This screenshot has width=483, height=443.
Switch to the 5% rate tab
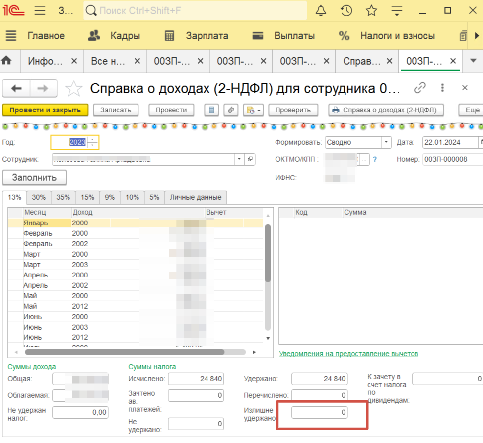point(155,197)
